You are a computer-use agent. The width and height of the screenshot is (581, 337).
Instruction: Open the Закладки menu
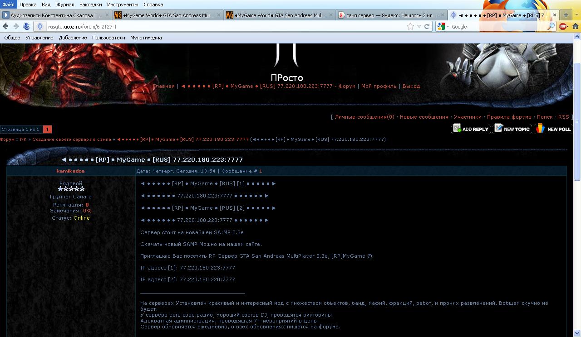point(91,5)
